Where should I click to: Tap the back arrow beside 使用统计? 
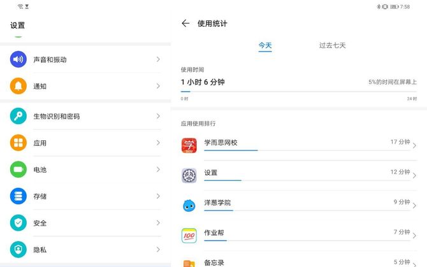click(185, 24)
